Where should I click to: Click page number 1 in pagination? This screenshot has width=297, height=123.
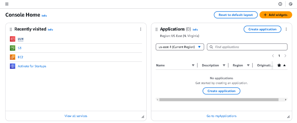pyautogui.click(x=279, y=56)
